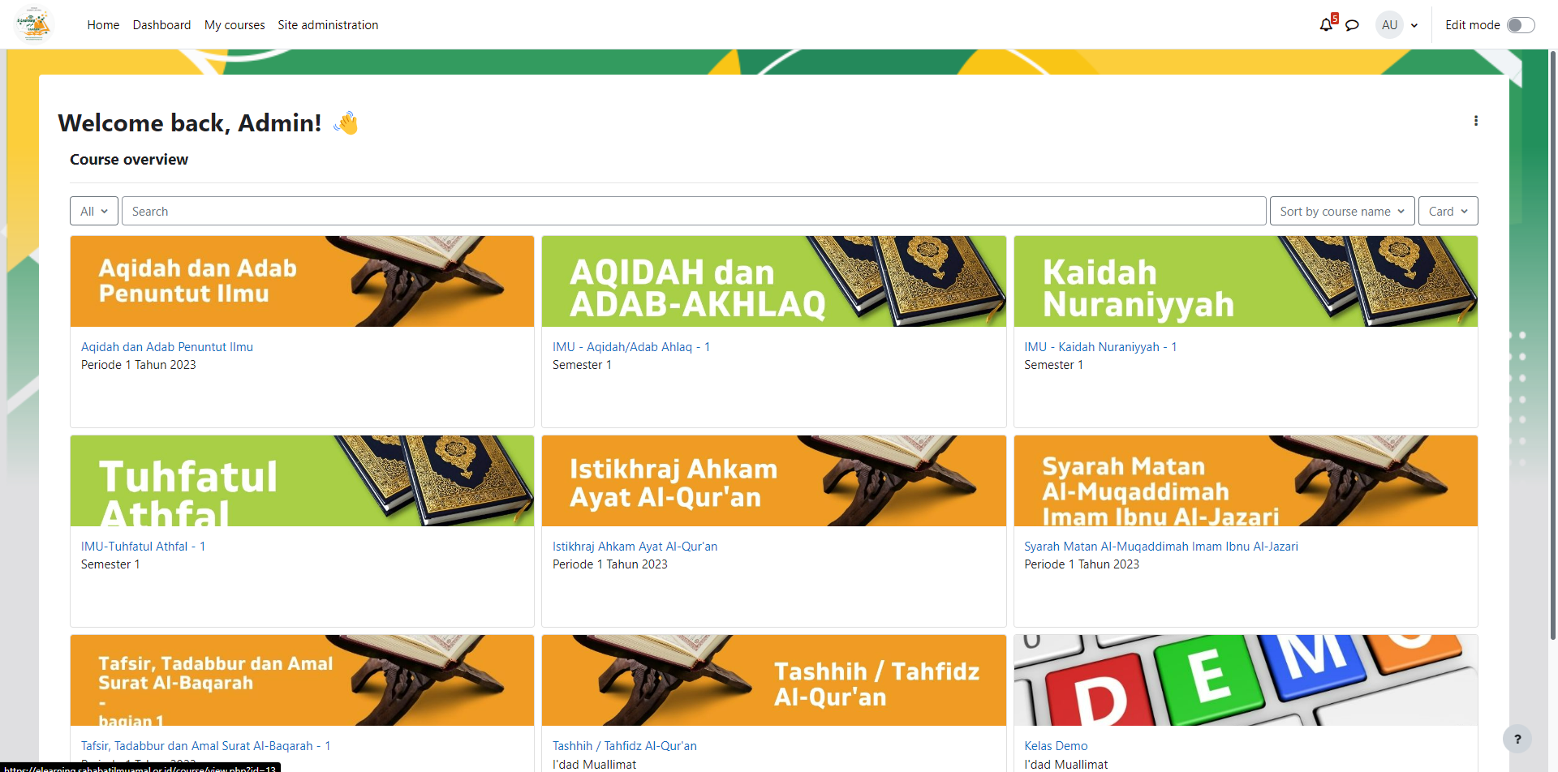The image size is (1558, 772).
Task: Click the Tafsir, Tadabbur dan Amal banner
Action: coord(302,680)
